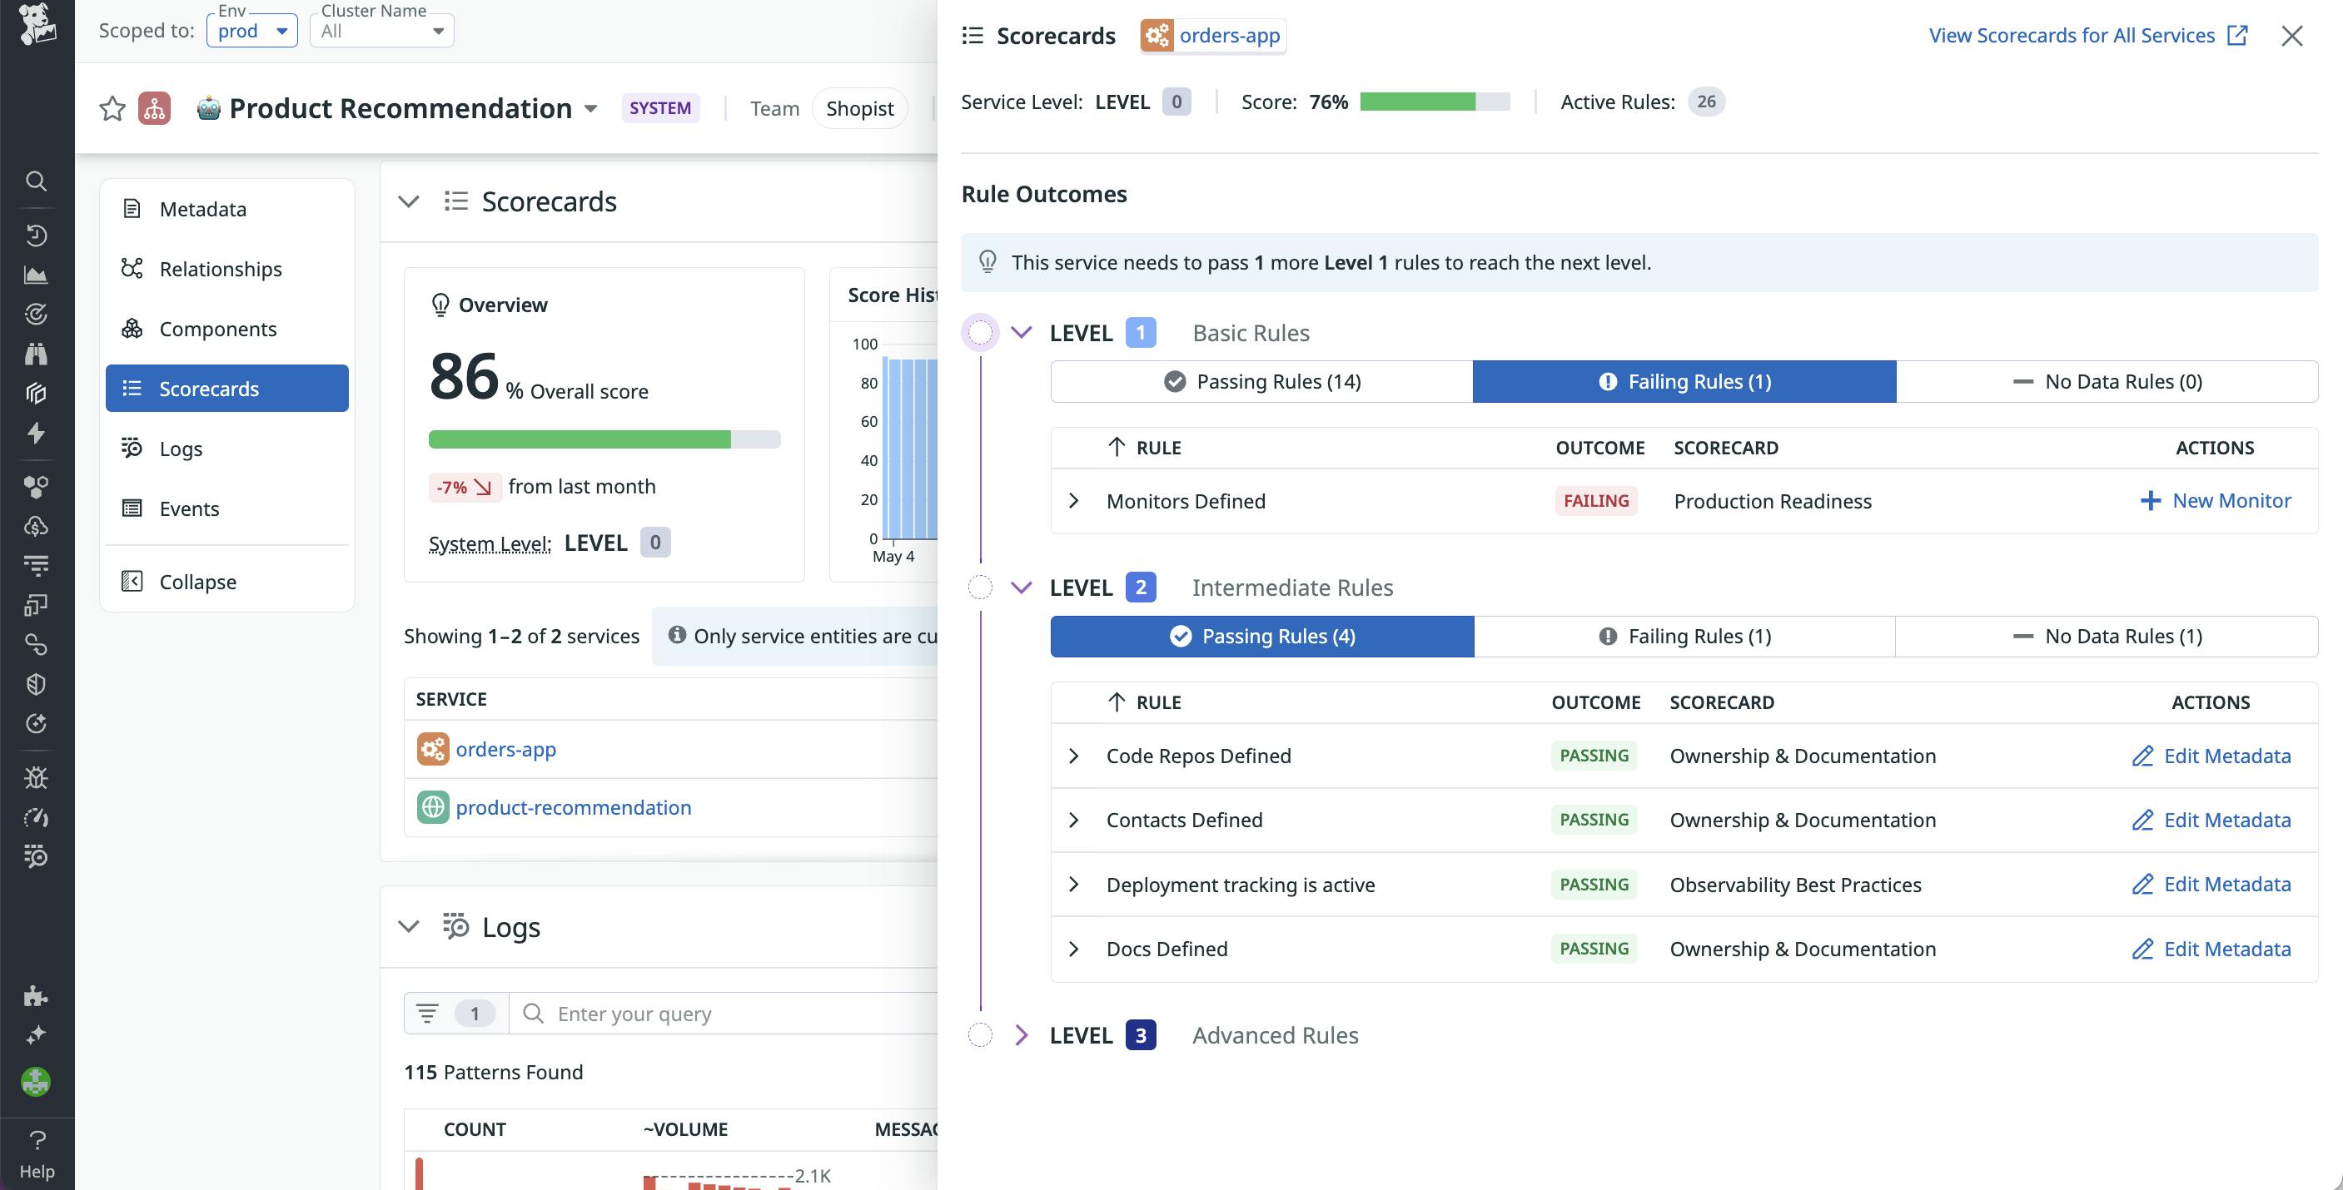The image size is (2343, 1190).
Task: Open the product-recommendation service link
Action: click(x=573, y=807)
